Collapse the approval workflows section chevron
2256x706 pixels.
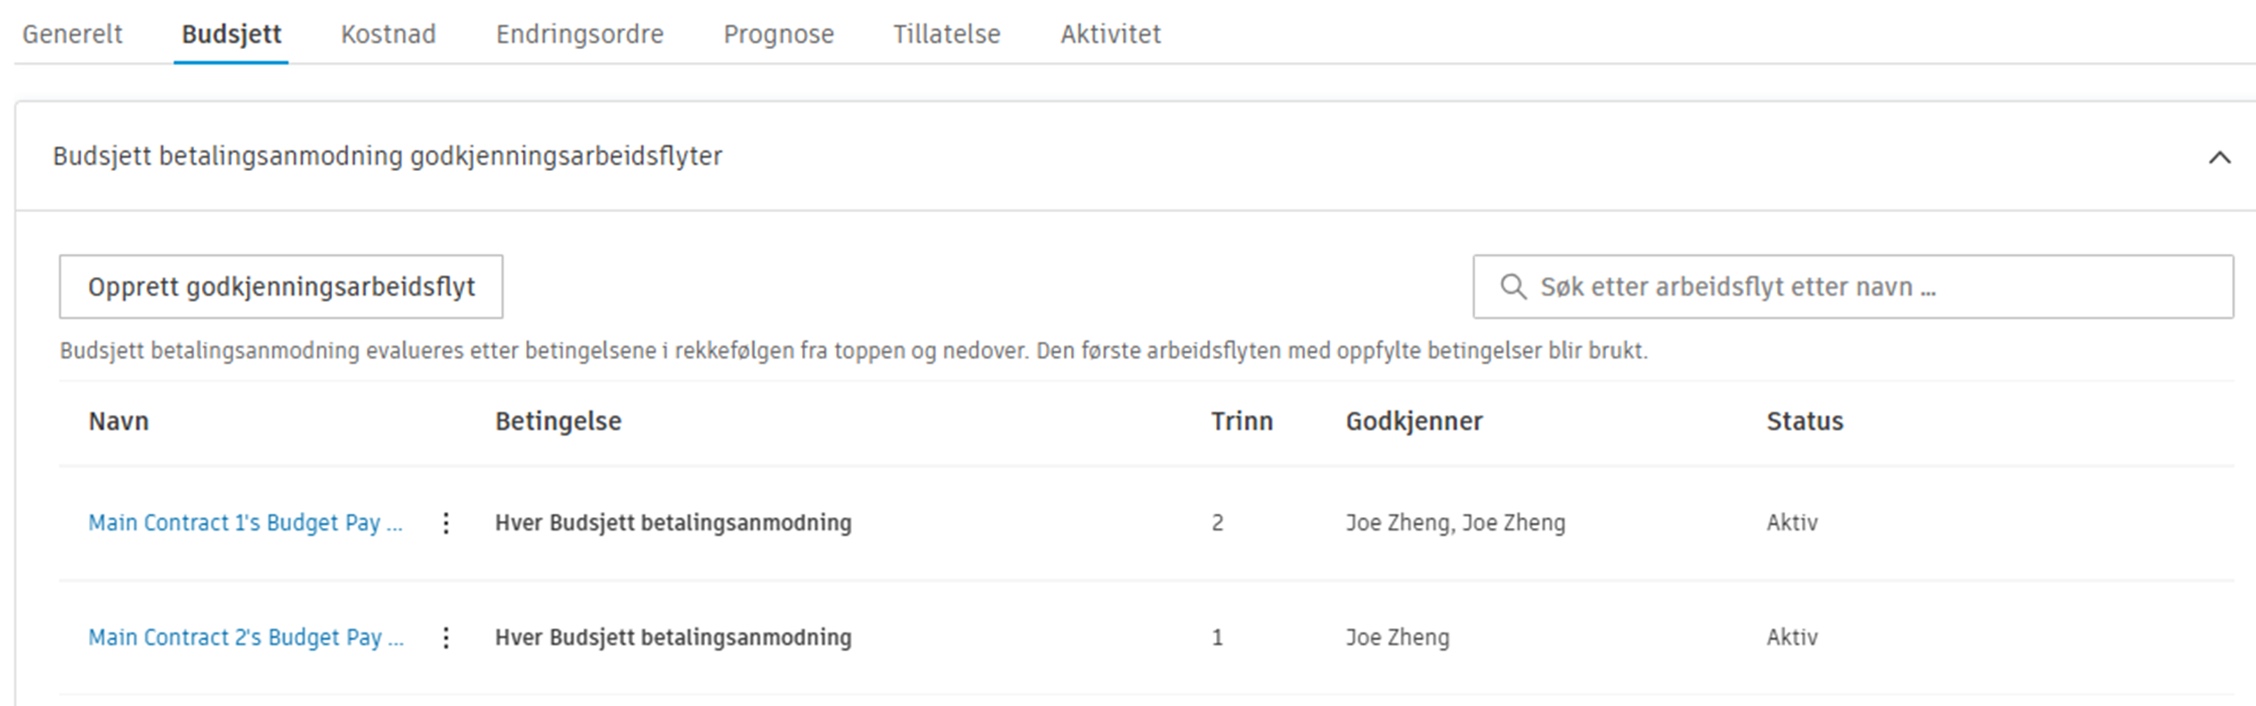pos(2219,158)
